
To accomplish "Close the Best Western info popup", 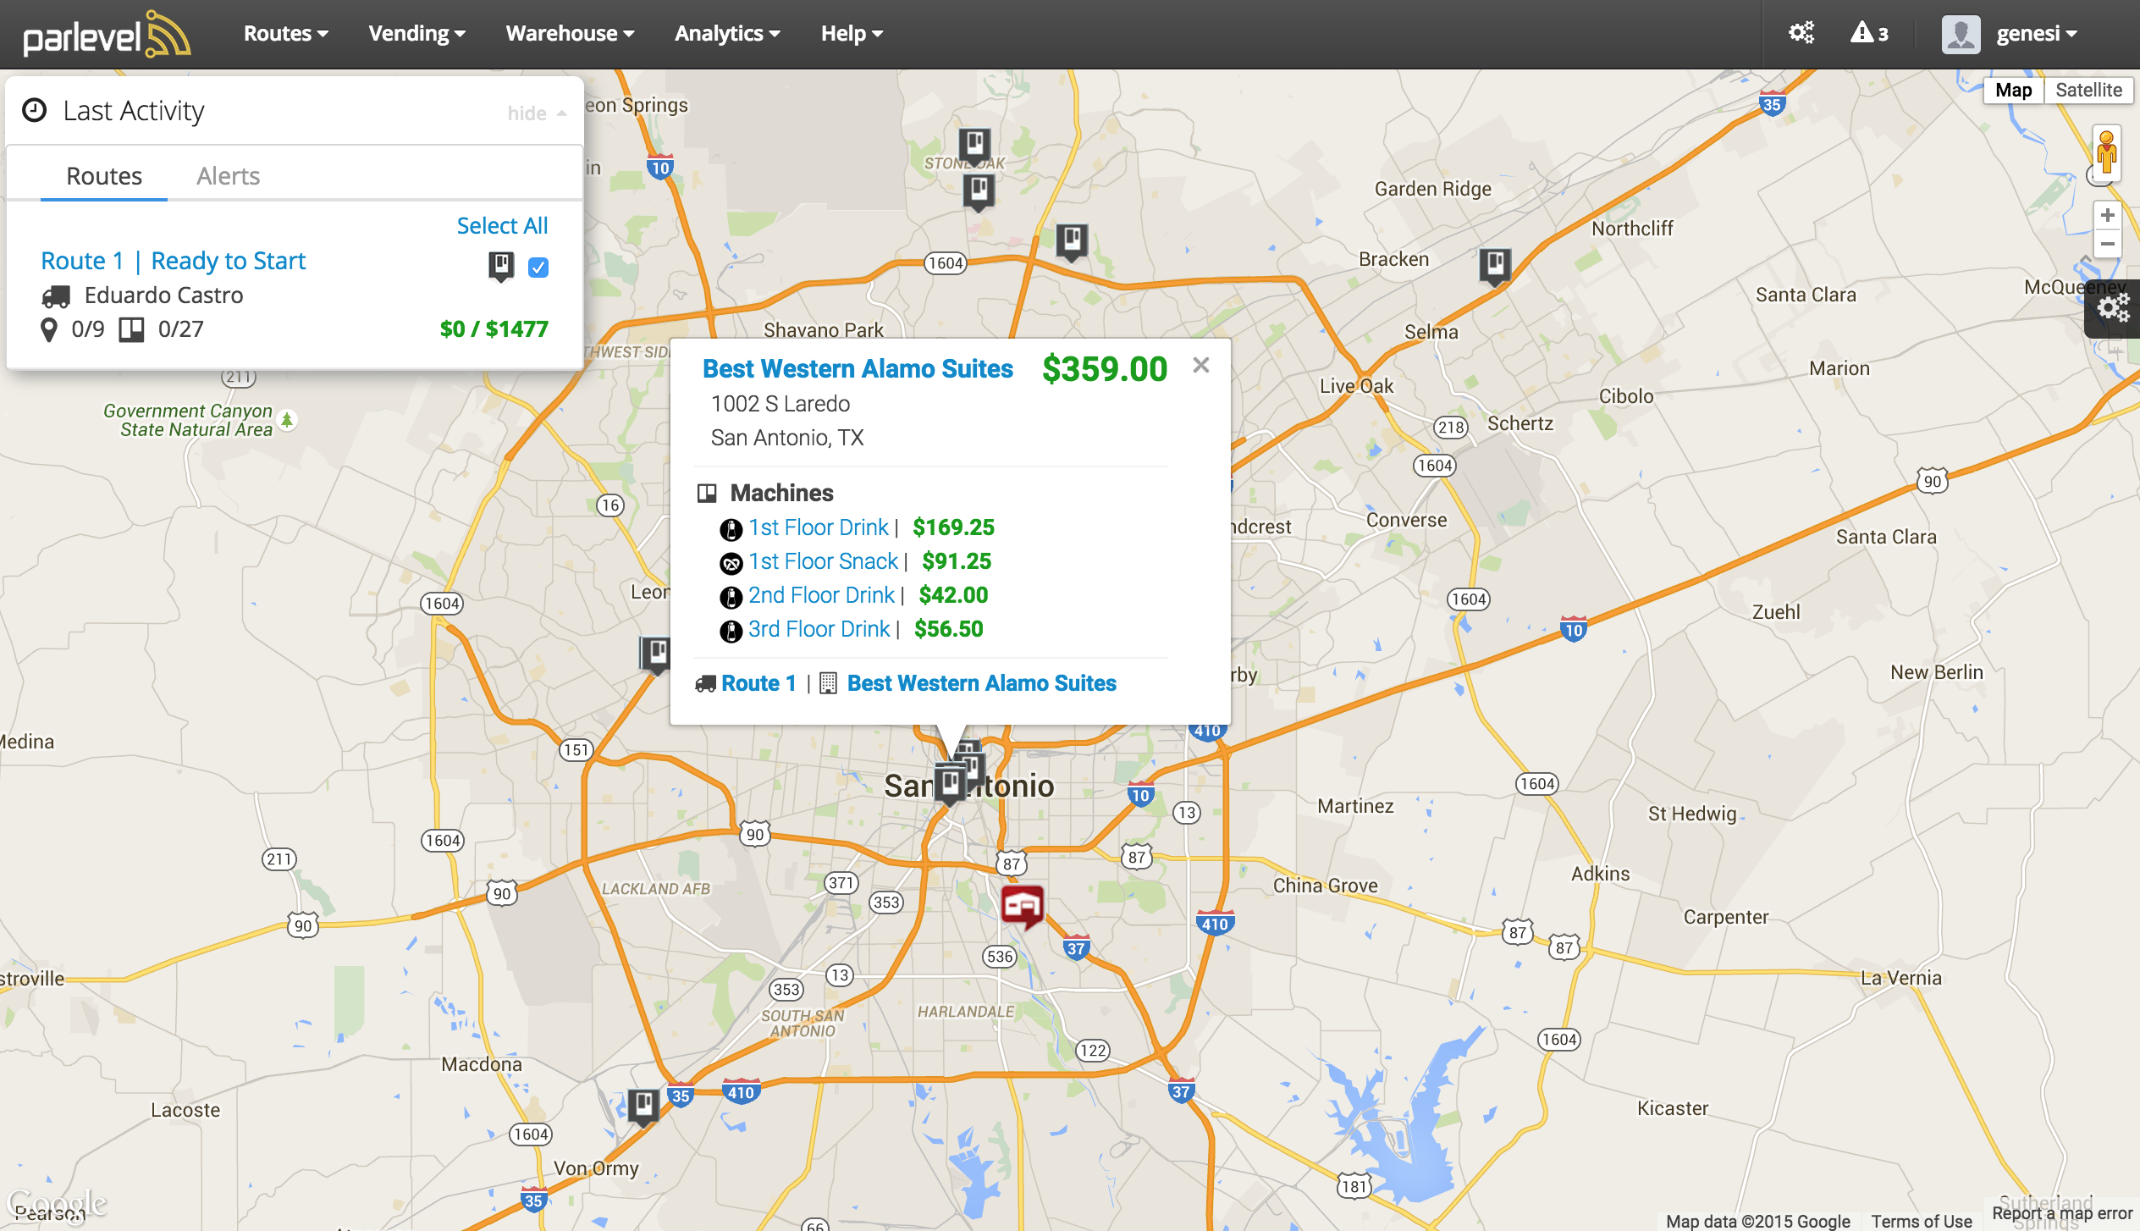I will pos(1200,365).
